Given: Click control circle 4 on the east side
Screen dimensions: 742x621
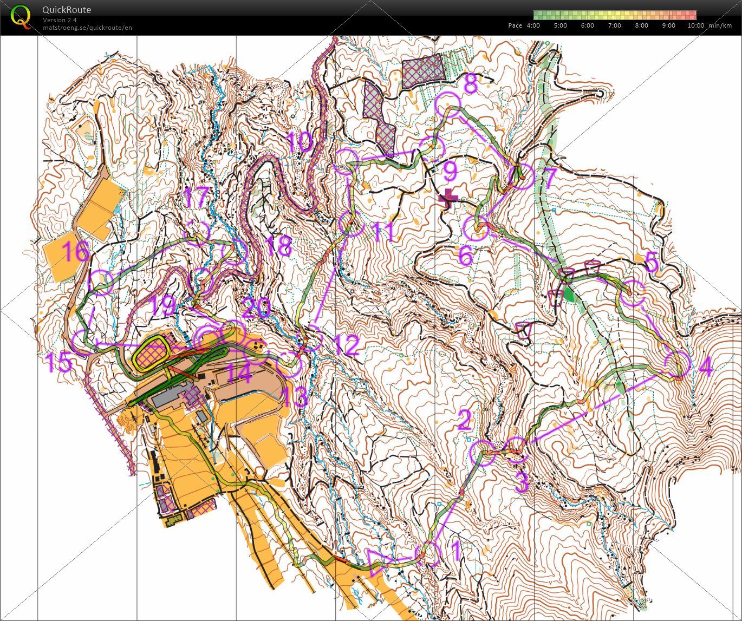Looking at the screenshot, I should pos(678,363).
